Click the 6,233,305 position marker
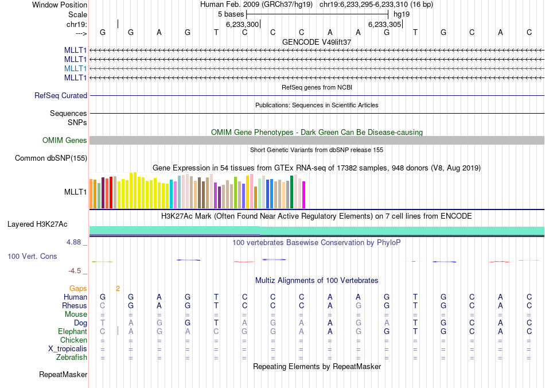This screenshot has height=388, width=545. 385,24
